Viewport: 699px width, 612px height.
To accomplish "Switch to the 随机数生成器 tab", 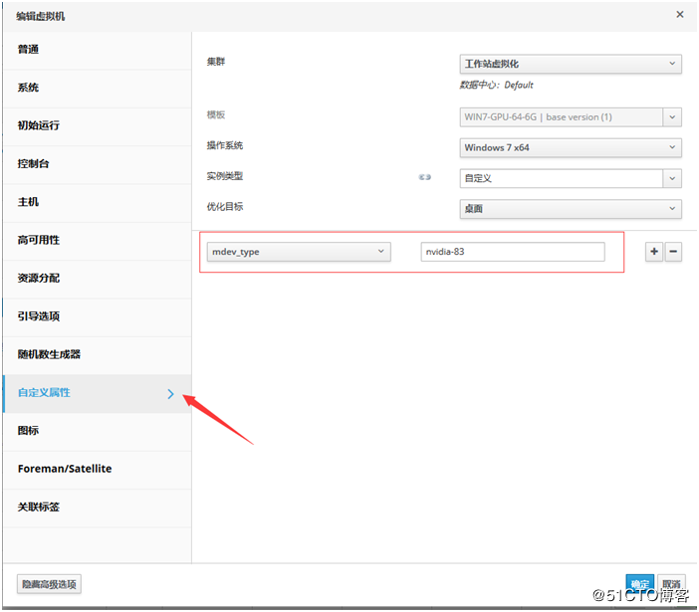I will click(x=98, y=355).
